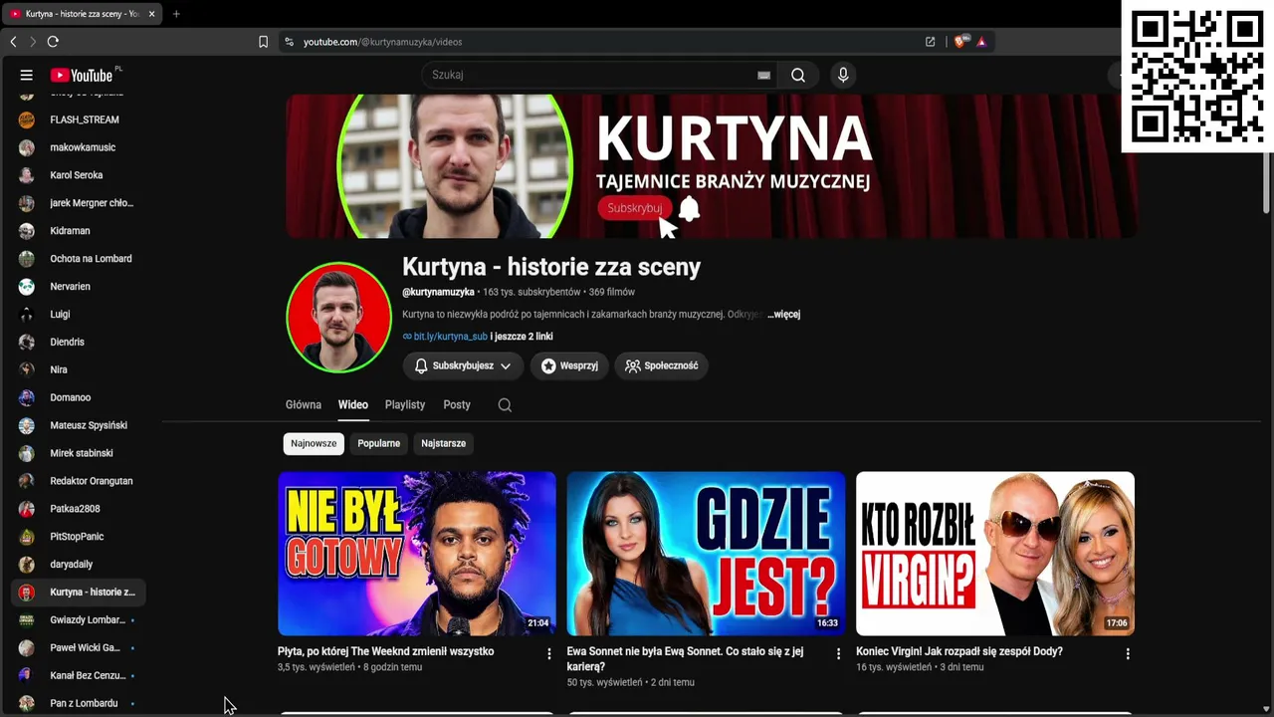The width and height of the screenshot is (1274, 717).
Task: Go to YouTube home via the logo
Action: (82, 75)
